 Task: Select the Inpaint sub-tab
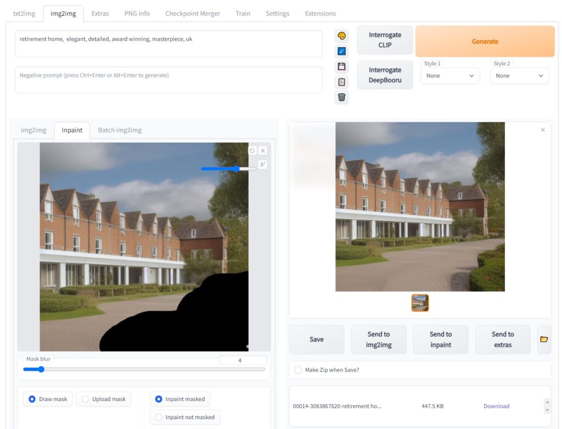coord(72,130)
